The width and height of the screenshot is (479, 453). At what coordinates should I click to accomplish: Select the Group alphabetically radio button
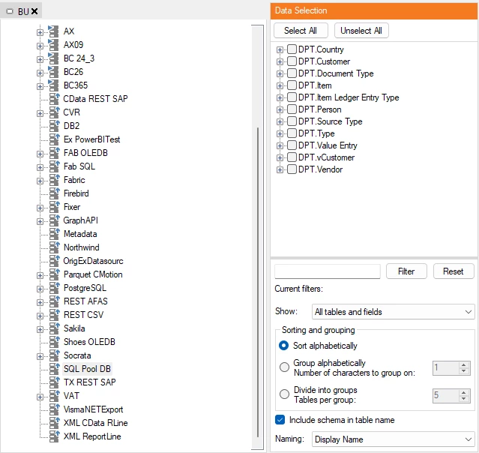click(284, 367)
